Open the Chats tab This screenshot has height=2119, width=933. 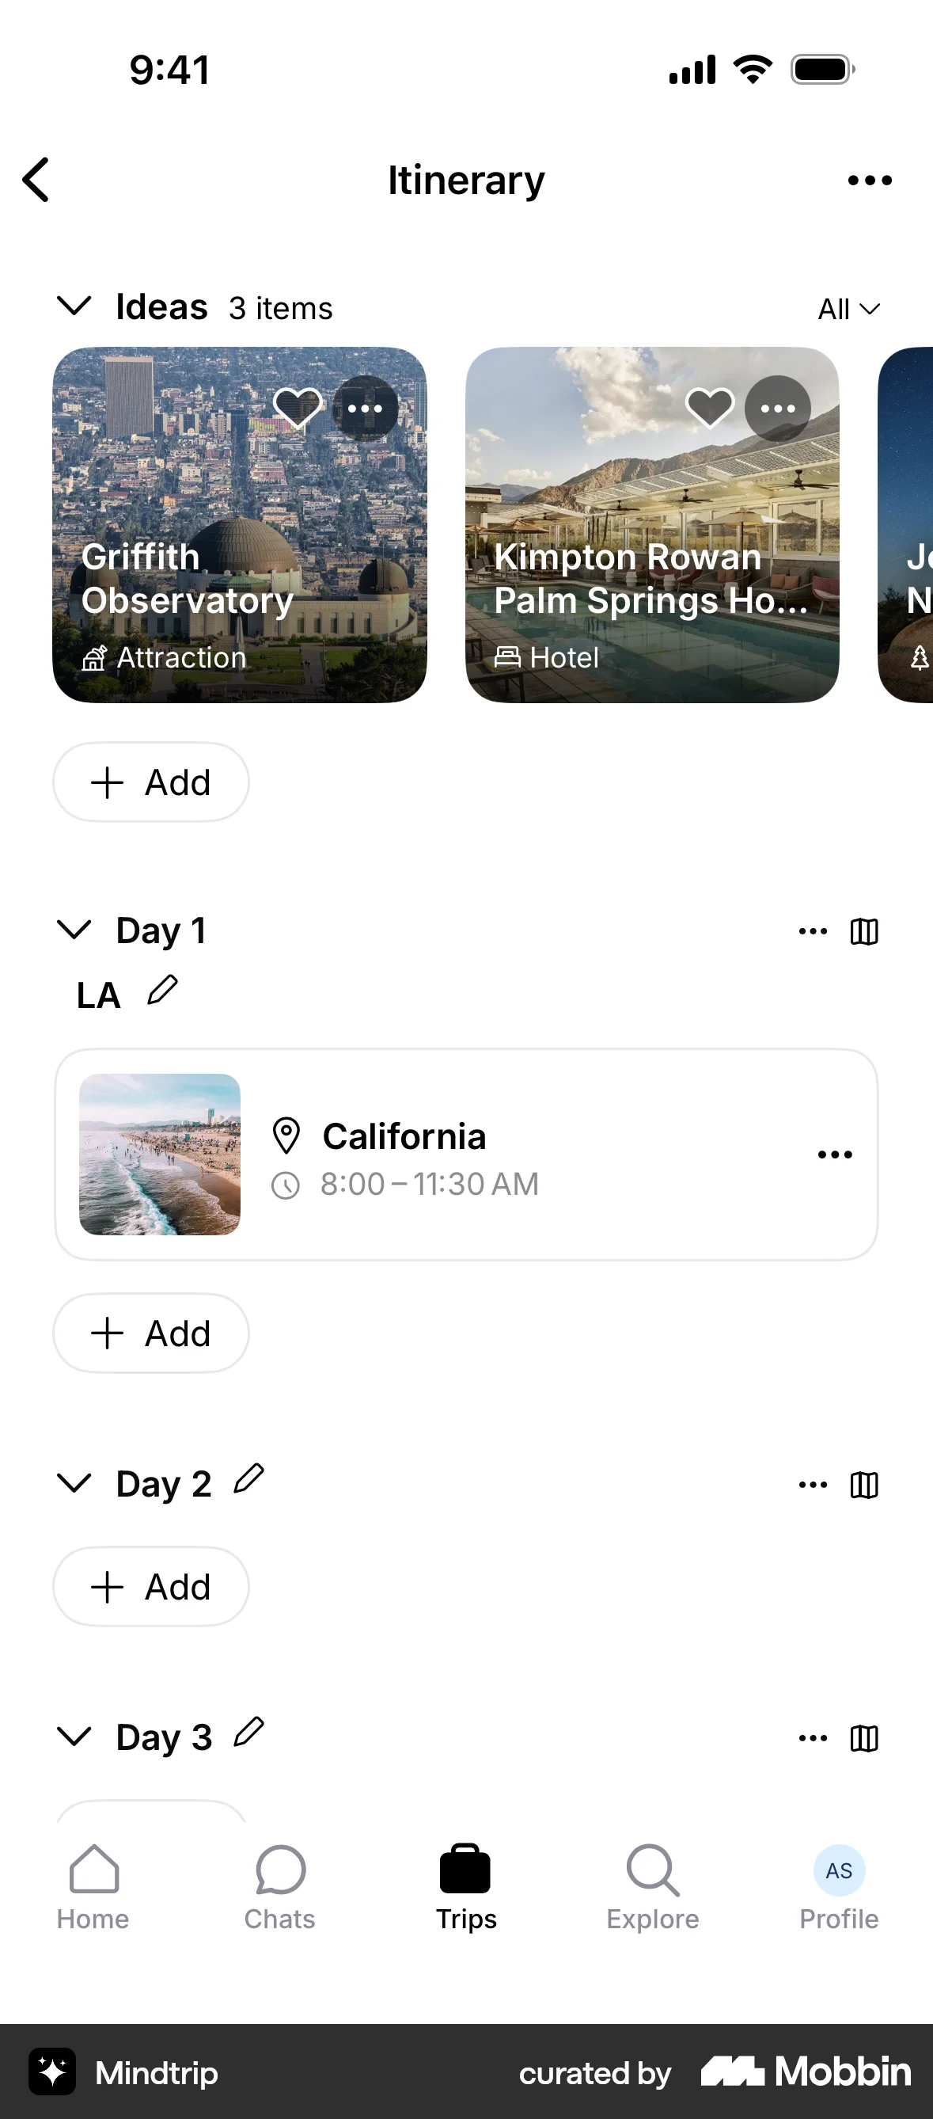(x=279, y=1888)
